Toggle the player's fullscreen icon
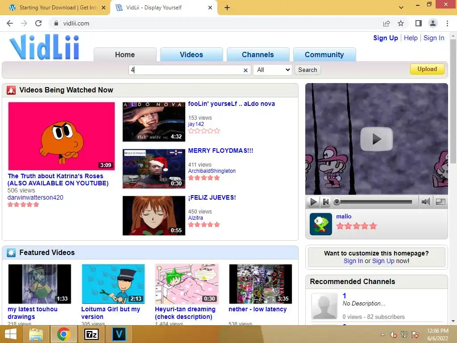 click(440, 201)
